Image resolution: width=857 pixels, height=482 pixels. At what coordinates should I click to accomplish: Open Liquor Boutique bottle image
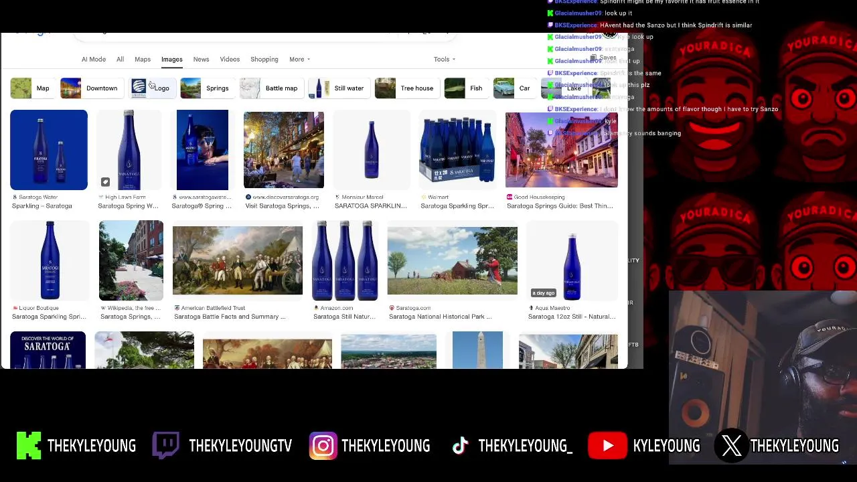(x=50, y=260)
